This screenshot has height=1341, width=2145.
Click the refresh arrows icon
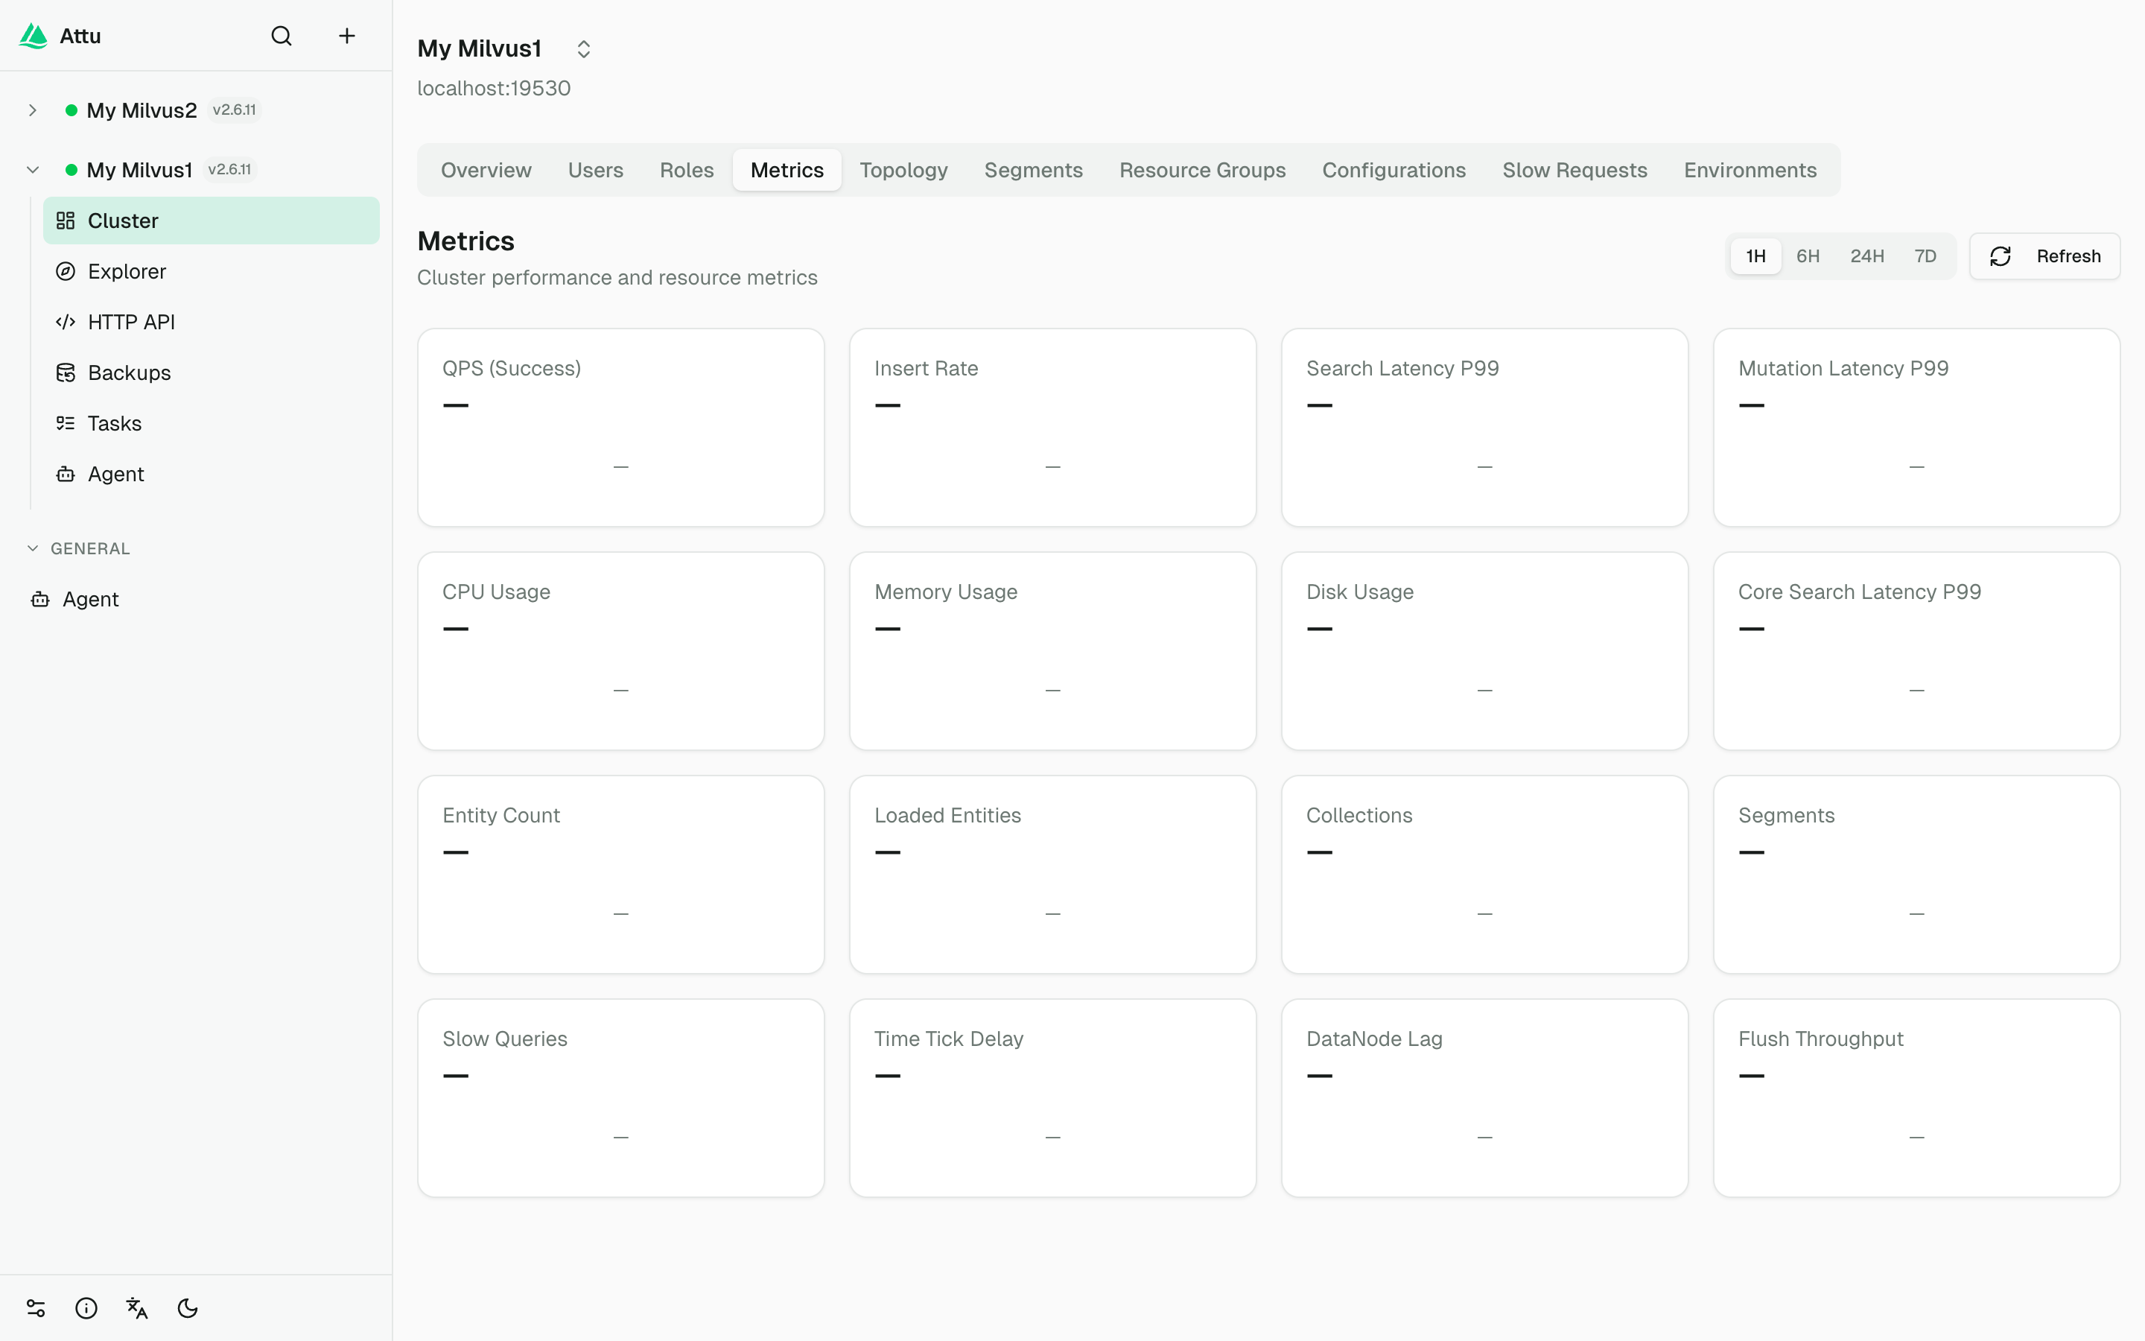(x=2001, y=256)
